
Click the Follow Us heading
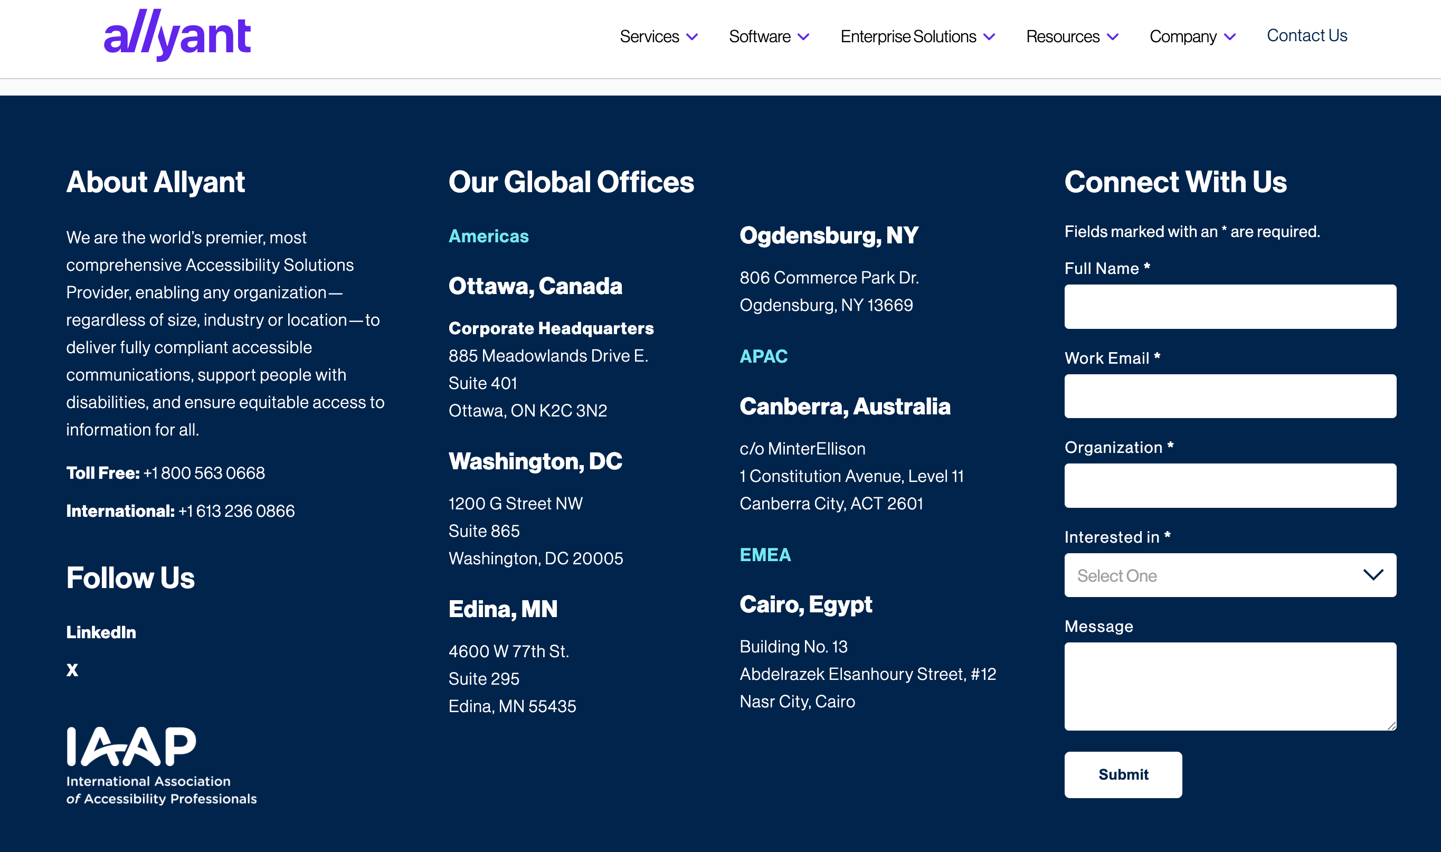pos(130,578)
